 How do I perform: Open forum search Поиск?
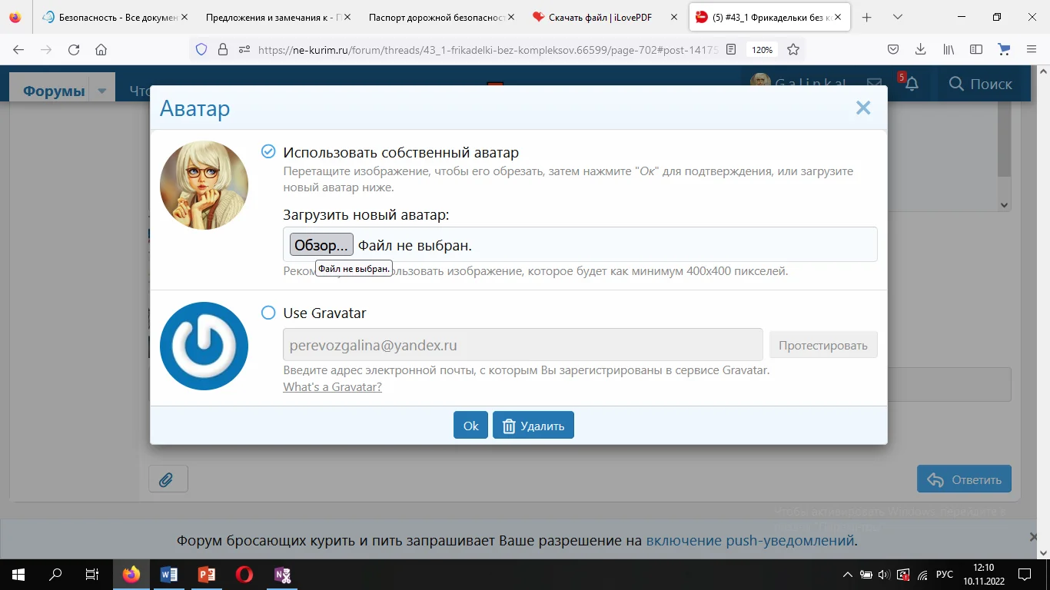[981, 84]
